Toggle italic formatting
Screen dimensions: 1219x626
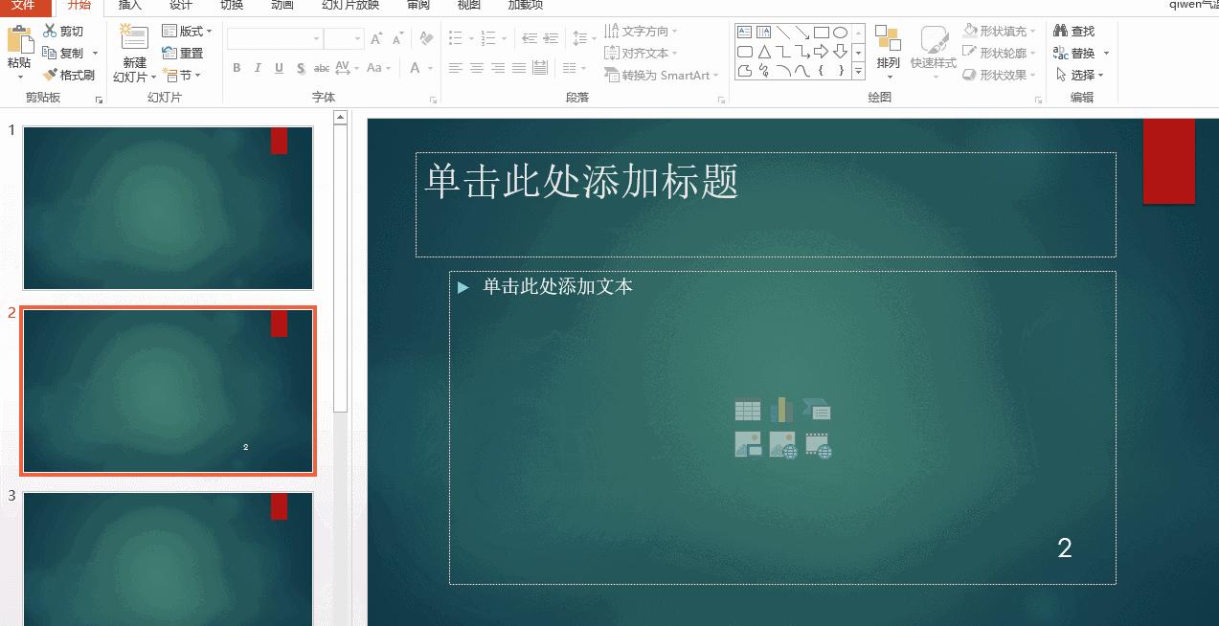click(x=257, y=68)
